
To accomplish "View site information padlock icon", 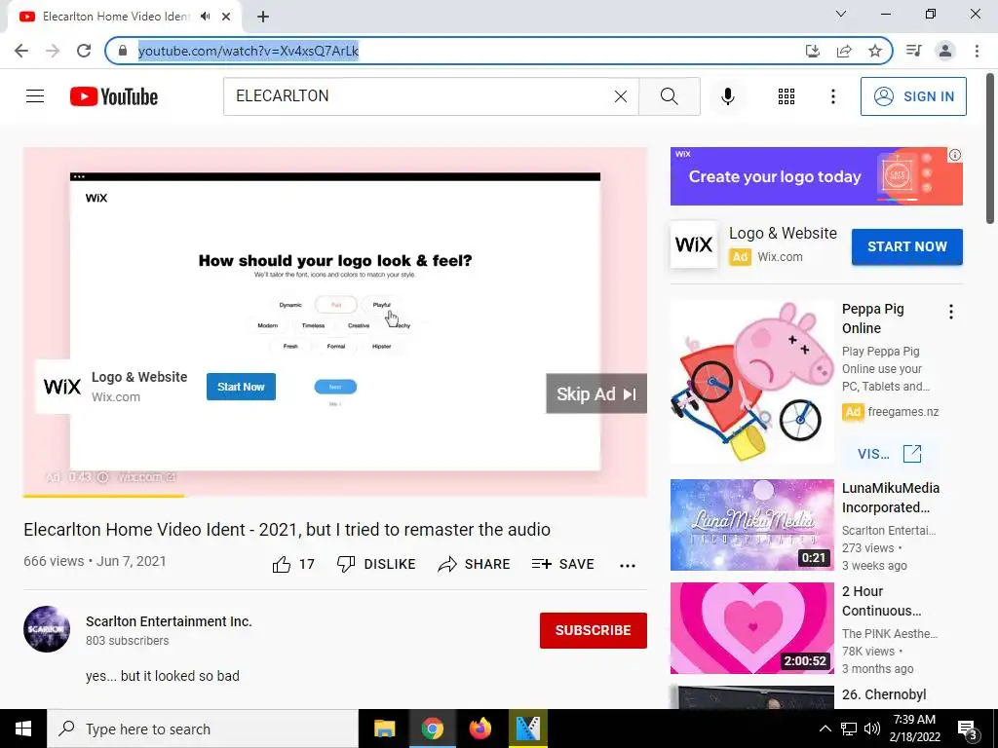I will (x=123, y=51).
